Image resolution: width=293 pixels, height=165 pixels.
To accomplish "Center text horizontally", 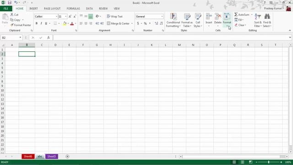I will coord(86,23).
